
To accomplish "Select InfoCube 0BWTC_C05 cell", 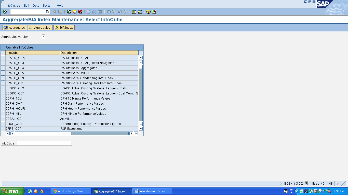I will point(33,73).
